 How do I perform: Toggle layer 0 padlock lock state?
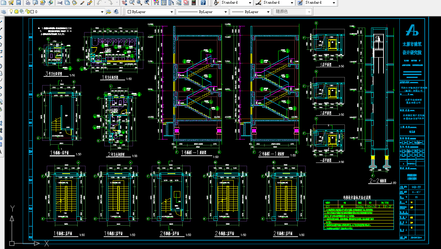tap(28, 12)
